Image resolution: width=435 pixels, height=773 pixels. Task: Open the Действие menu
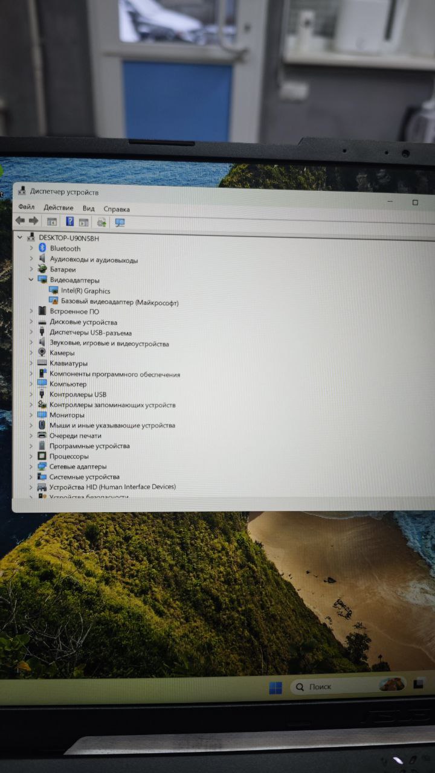pos(59,208)
